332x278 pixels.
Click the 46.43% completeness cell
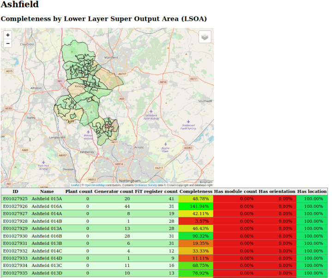click(196, 229)
